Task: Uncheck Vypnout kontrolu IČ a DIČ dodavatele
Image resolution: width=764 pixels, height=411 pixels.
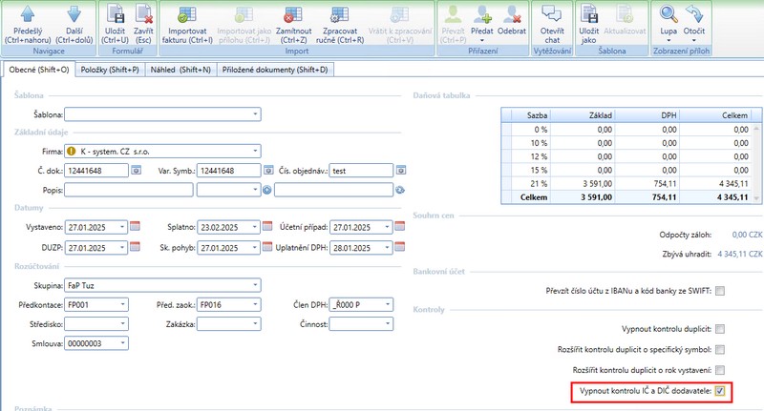Action: click(720, 391)
